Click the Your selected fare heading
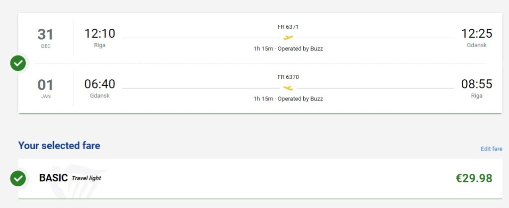This screenshot has width=509, height=208. (x=59, y=146)
